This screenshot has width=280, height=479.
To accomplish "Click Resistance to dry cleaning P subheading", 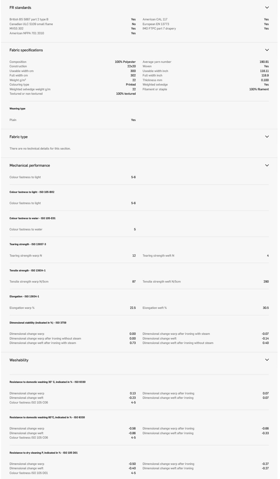I will [x=44, y=453].
